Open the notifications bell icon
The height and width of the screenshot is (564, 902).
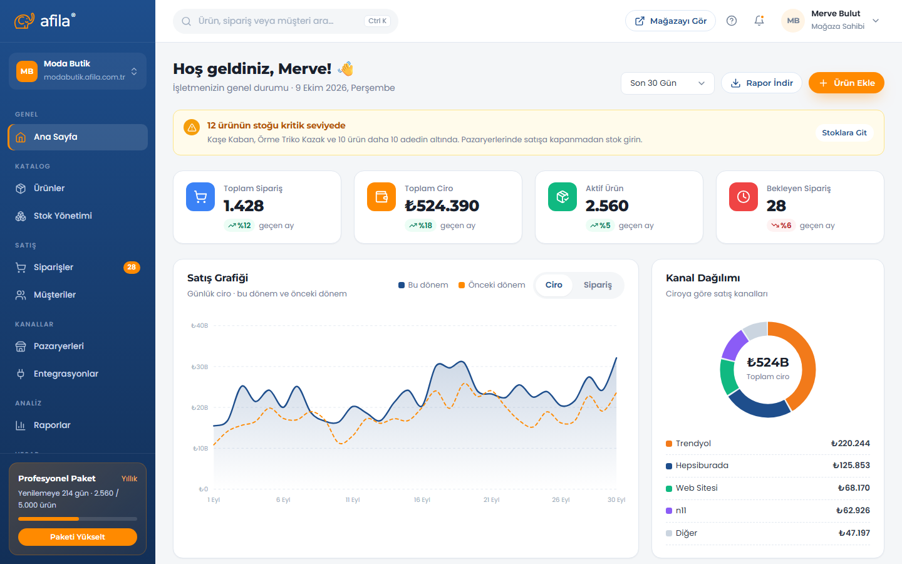(759, 21)
